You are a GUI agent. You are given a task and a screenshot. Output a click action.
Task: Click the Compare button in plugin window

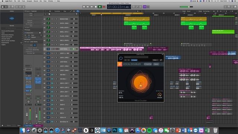134,60
